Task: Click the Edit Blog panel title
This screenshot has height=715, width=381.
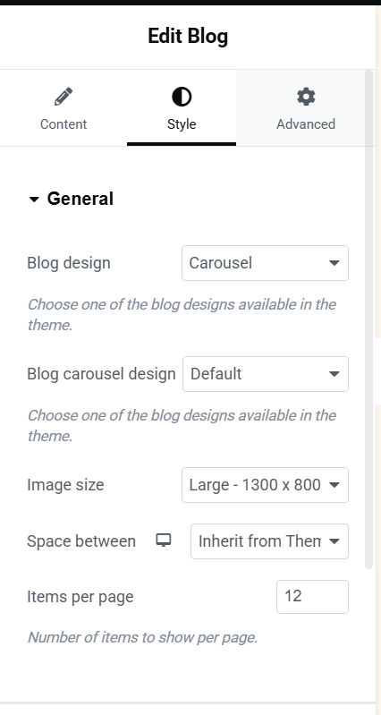Action: pyautogui.click(x=188, y=36)
